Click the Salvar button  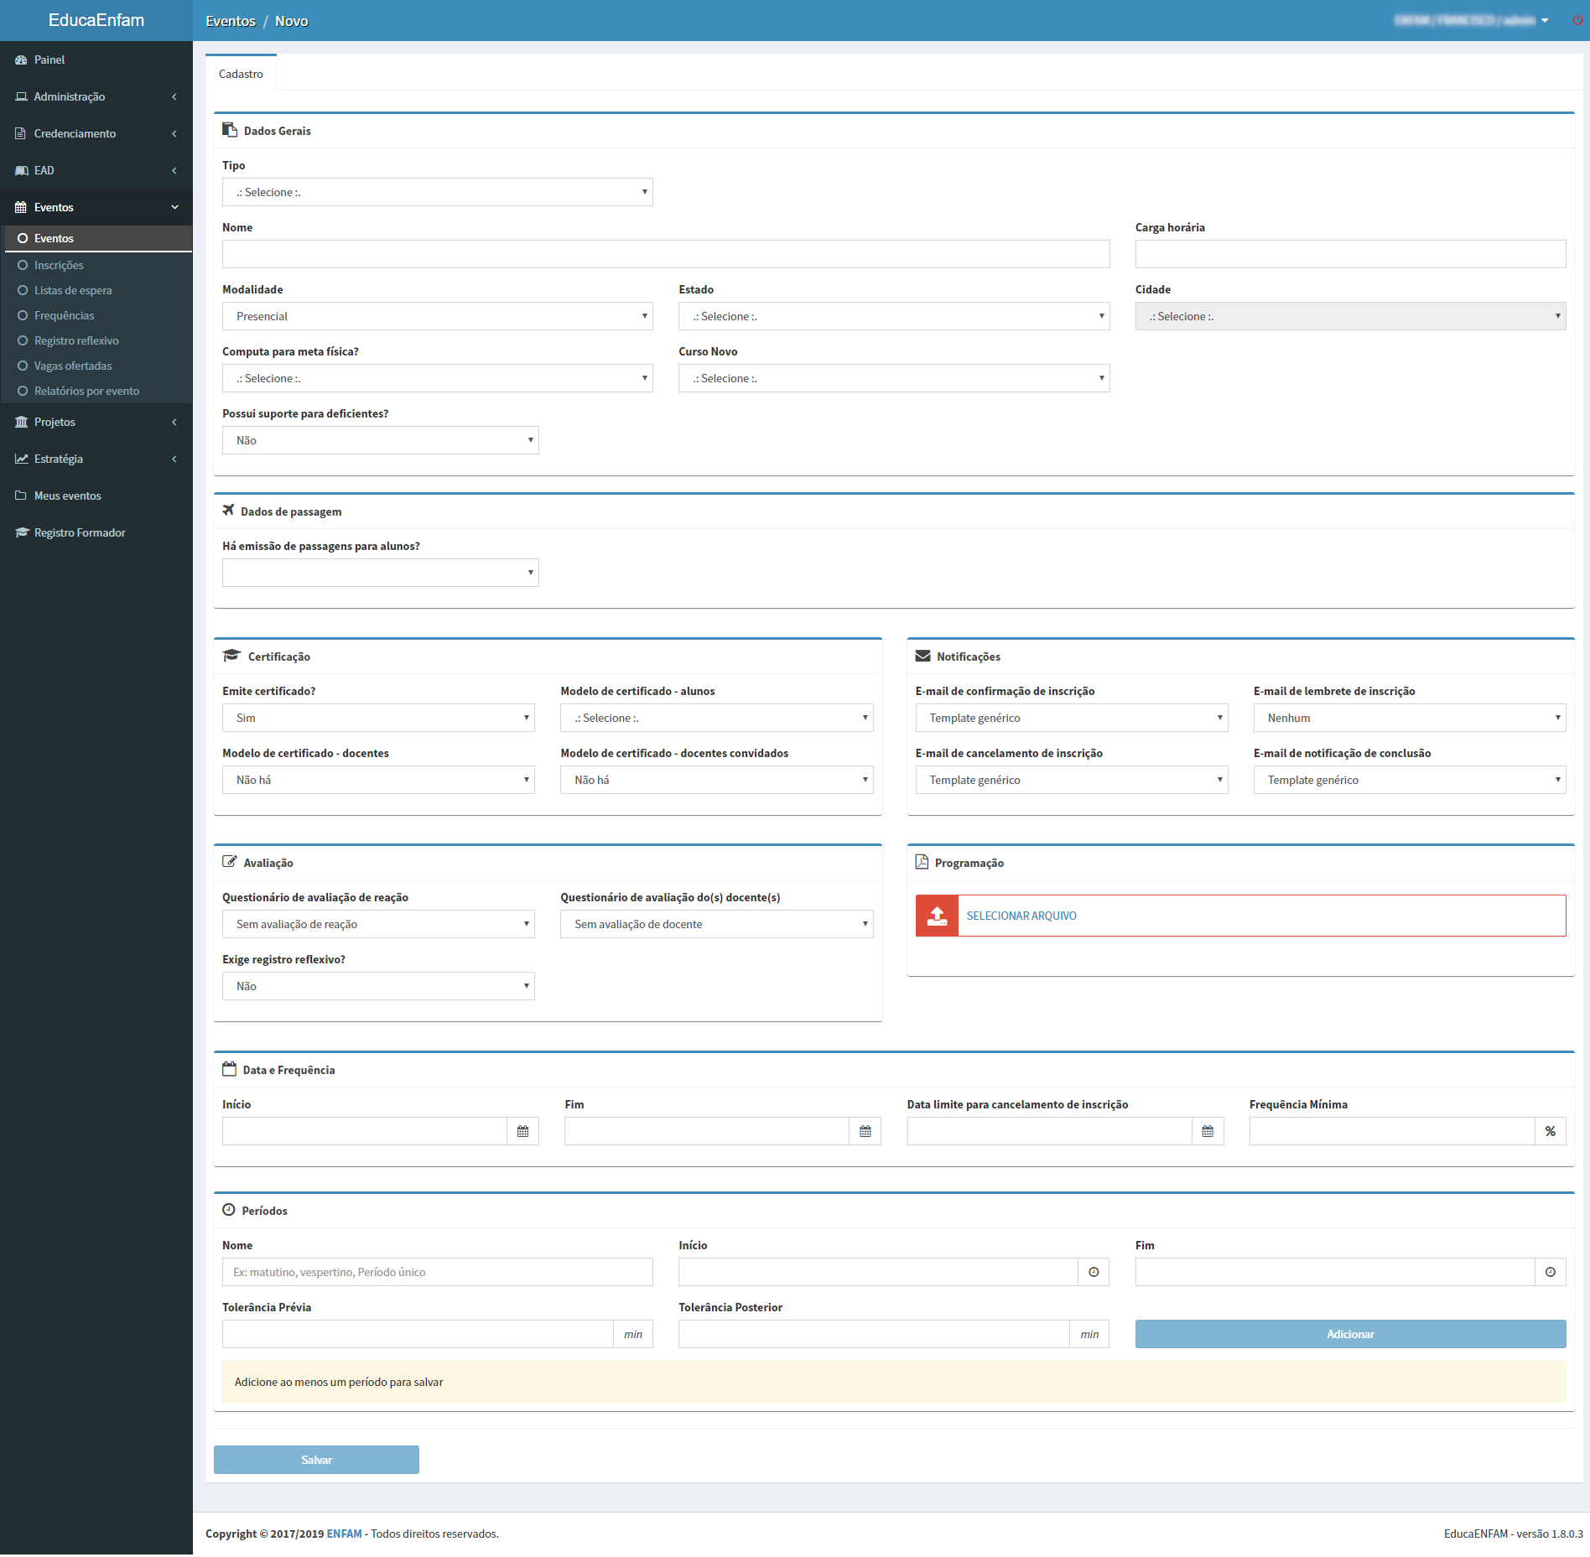(x=316, y=1460)
